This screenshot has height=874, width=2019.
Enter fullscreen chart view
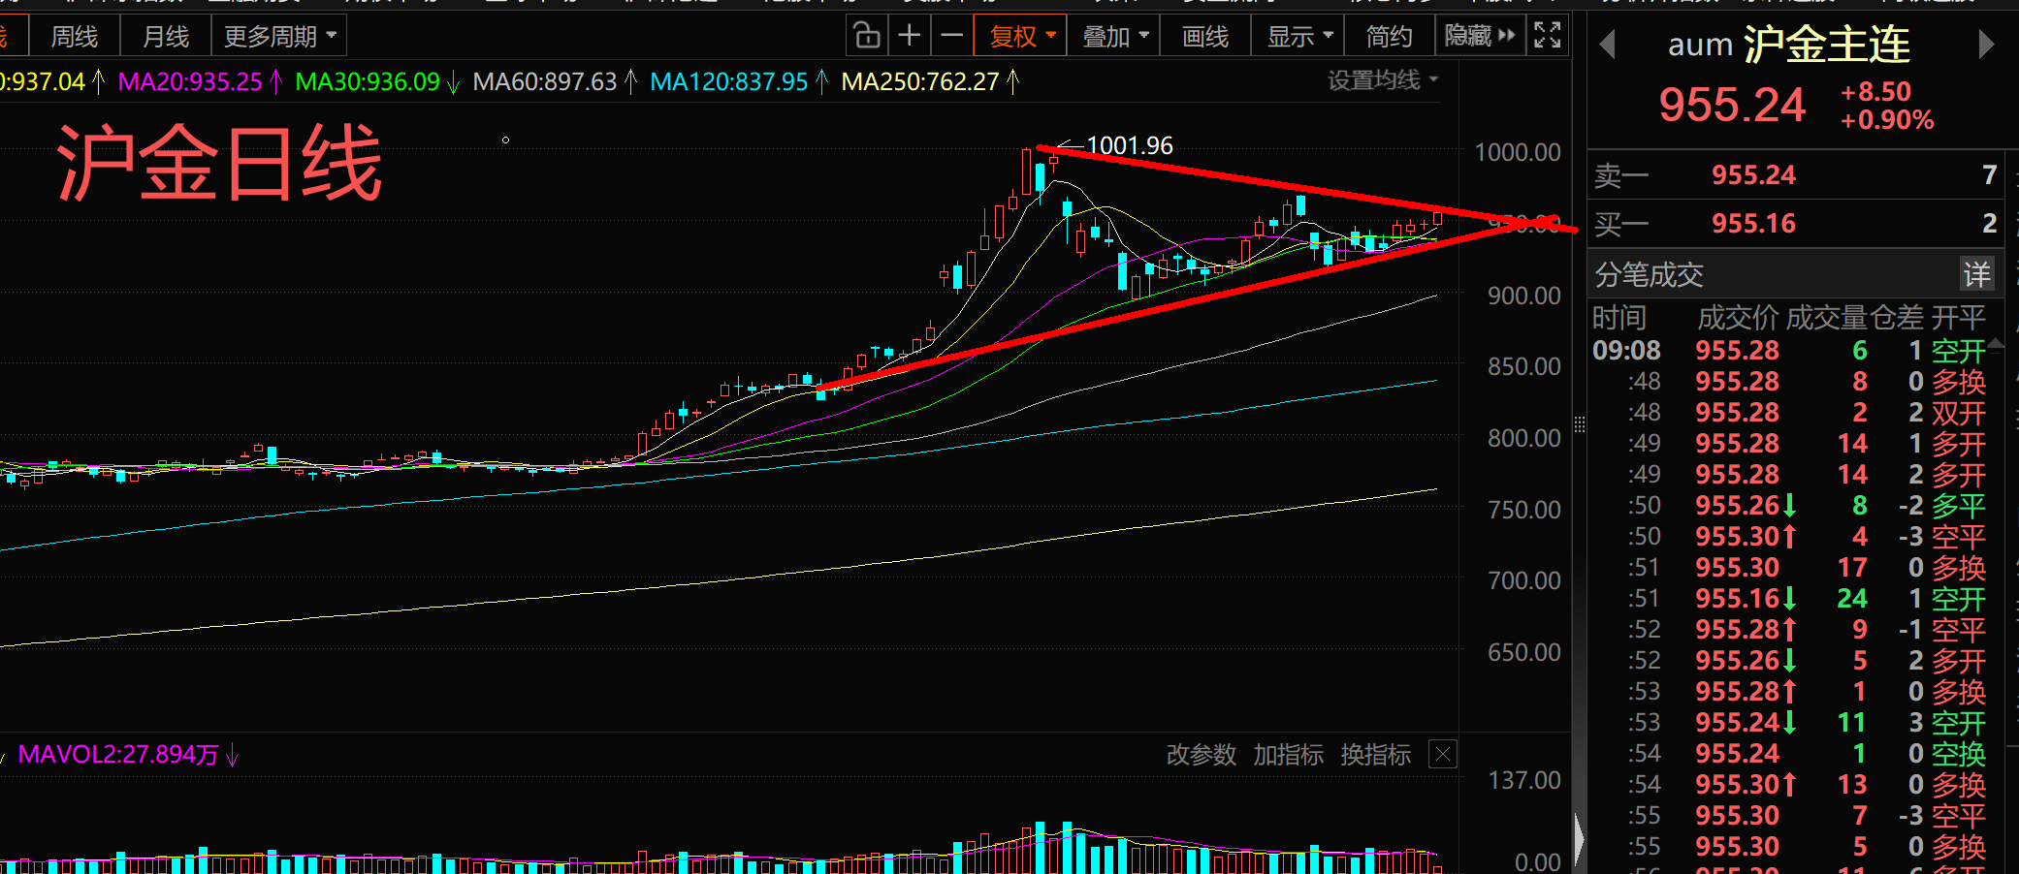[x=1547, y=36]
